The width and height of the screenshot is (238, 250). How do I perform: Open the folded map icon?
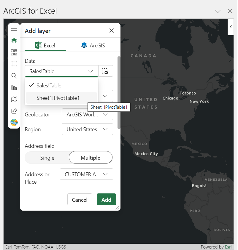point(14,99)
